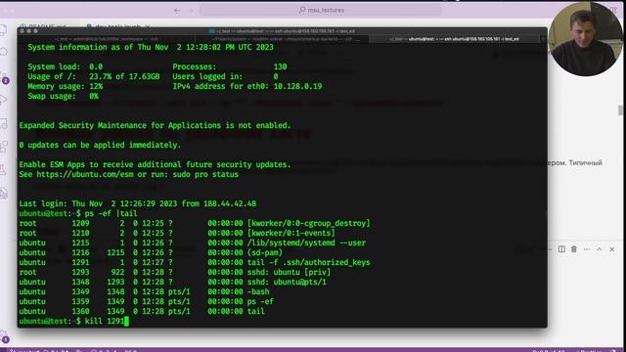This screenshot has width=626, height=352.
Task: Click the 'Expanded Security Maintenance' line
Action: tap(155, 125)
